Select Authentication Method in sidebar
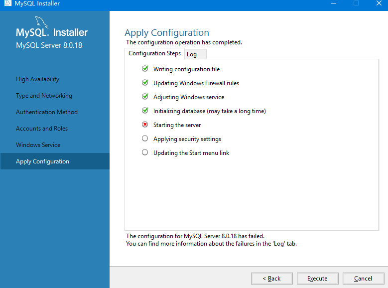388x288 pixels. pyautogui.click(x=47, y=112)
